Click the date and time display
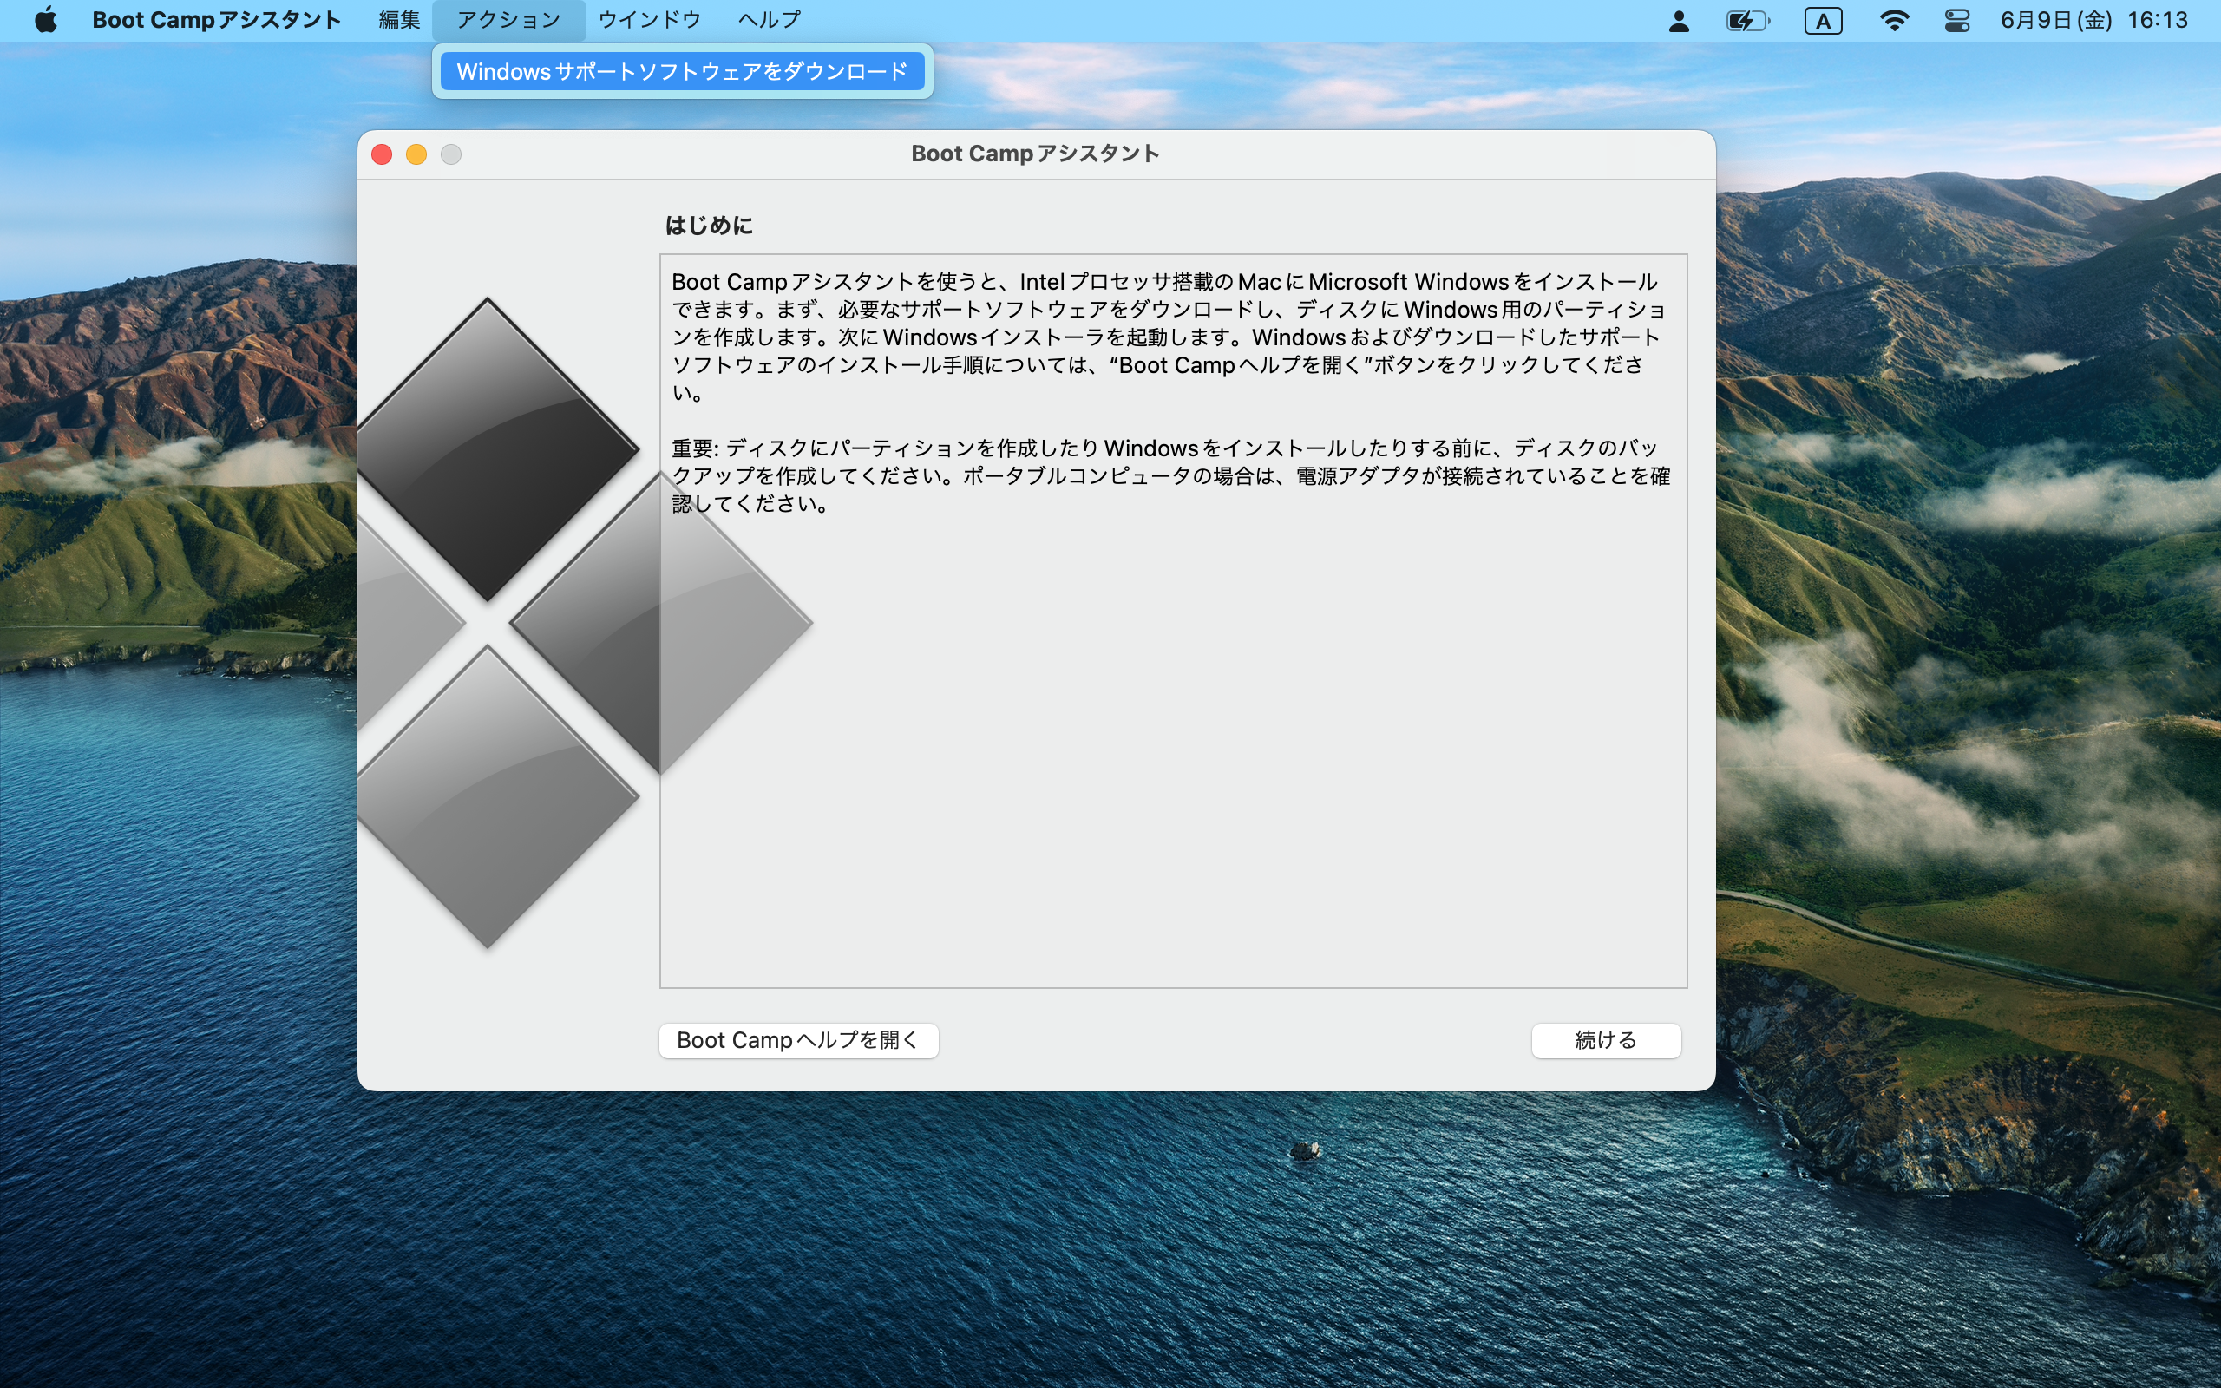Screen dimensions: 2221x1388 (2094, 20)
